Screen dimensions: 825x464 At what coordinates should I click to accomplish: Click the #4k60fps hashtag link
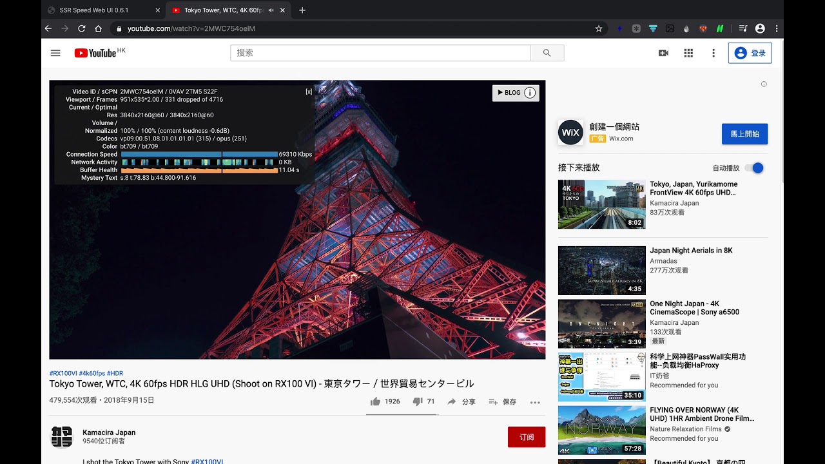[92, 373]
